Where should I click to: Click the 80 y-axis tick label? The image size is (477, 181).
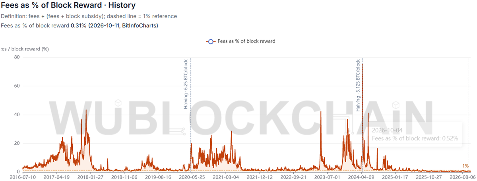(x=17, y=58)
